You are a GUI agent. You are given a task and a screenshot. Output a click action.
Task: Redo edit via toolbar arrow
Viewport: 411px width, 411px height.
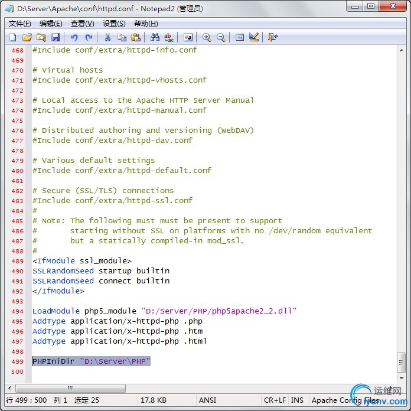pos(89,37)
